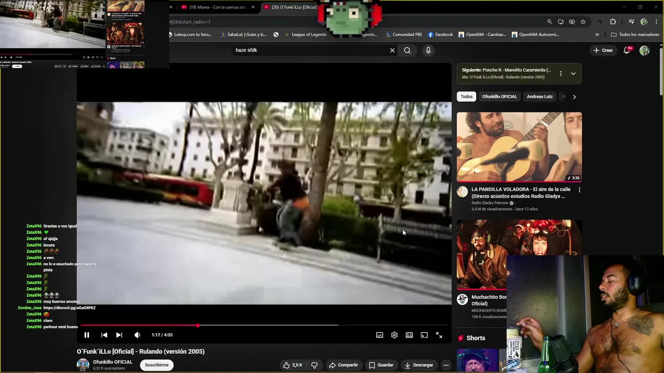Screen dimensions: 664x373
Task: Select the Ofunkillo OFICIAL filter chip
Action: (500, 96)
